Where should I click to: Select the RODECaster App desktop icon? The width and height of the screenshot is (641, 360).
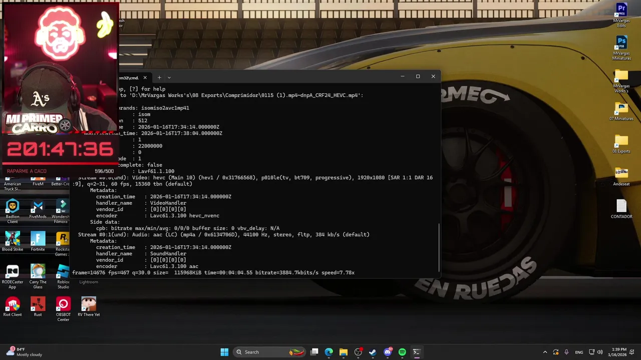point(13,277)
